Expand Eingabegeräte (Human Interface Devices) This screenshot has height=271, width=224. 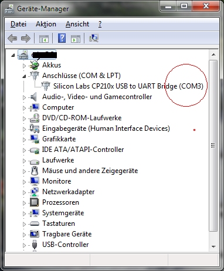coord(24,129)
